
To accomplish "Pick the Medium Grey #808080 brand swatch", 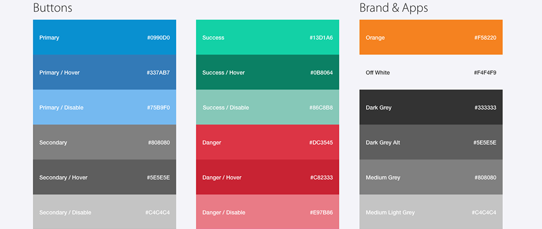I will 431,177.
